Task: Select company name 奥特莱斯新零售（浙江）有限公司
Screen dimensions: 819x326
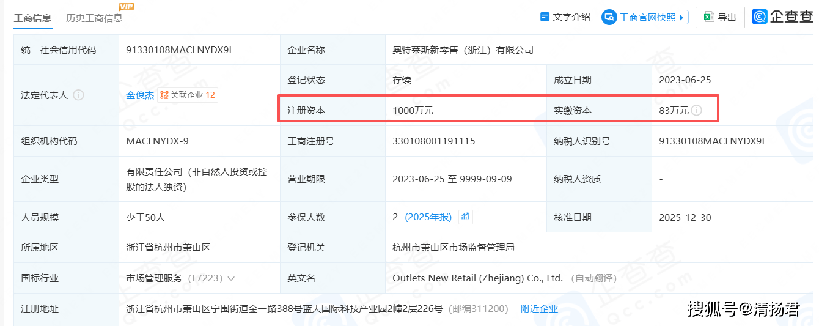Action: point(463,50)
